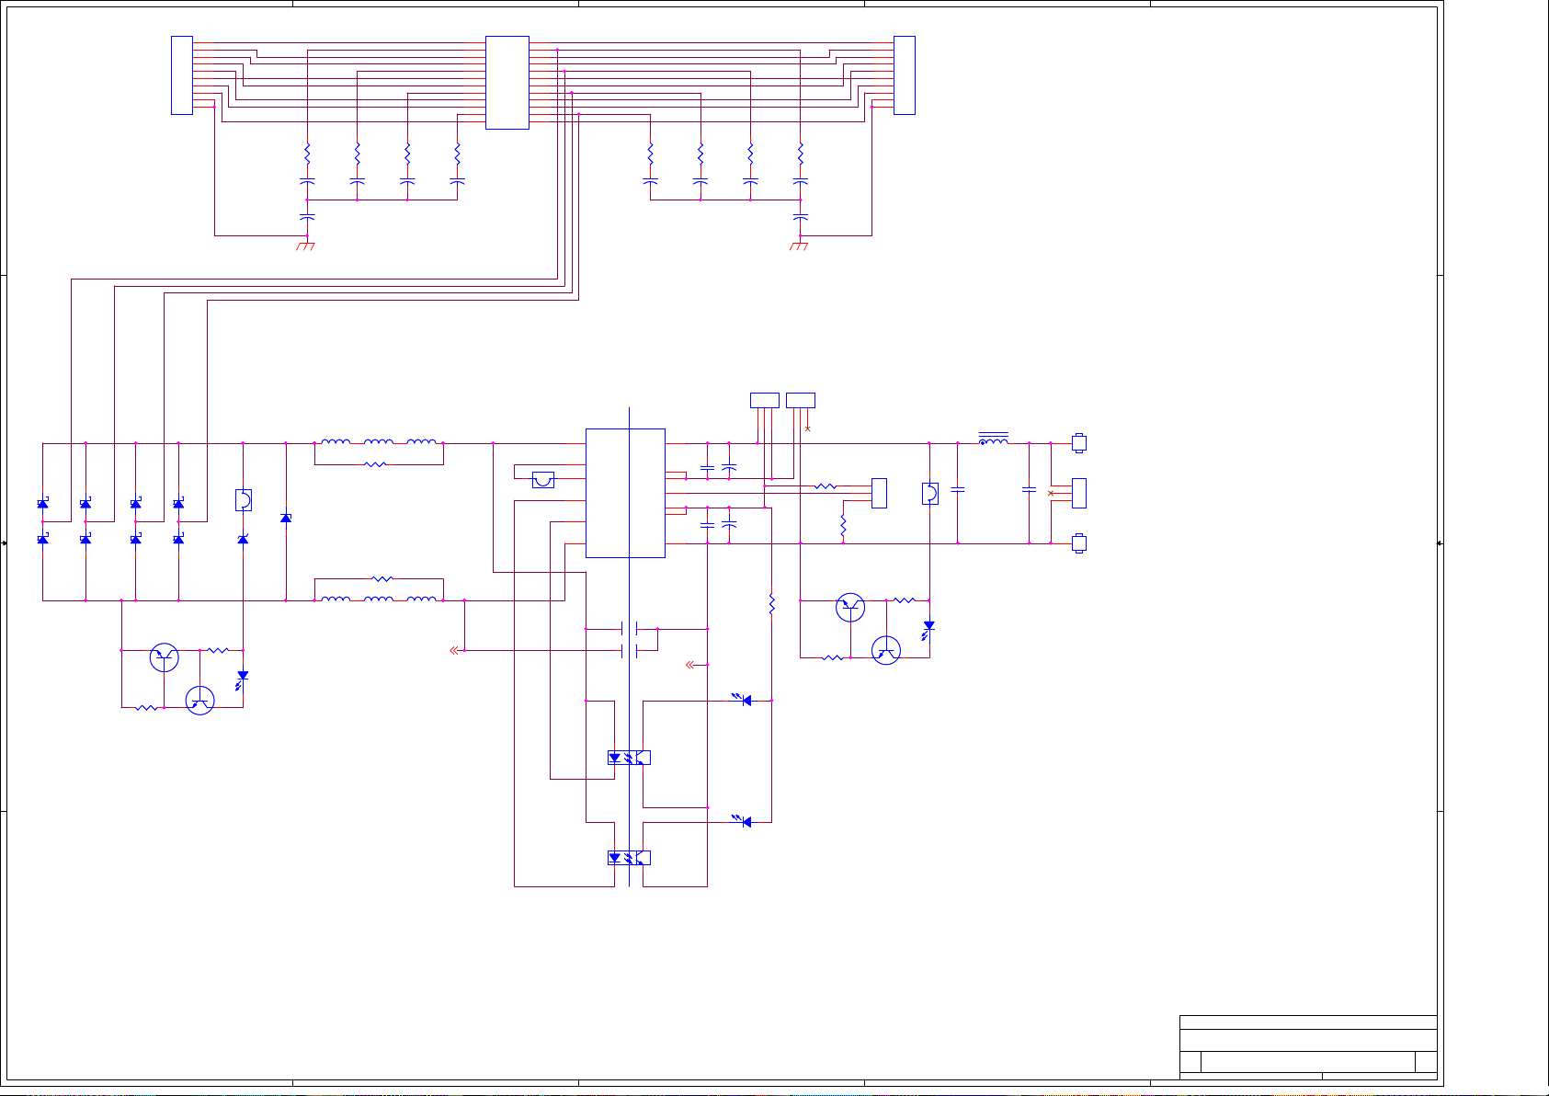This screenshot has height=1096, width=1549.
Task: Select the vertical resistor feeding the two photodiodes
Action: tap(771, 604)
